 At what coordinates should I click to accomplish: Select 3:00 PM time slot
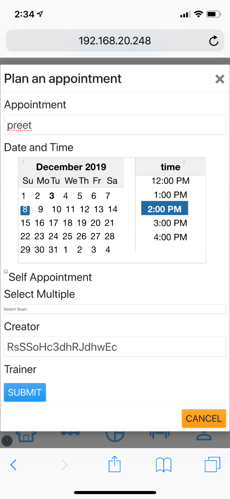pos(170,223)
